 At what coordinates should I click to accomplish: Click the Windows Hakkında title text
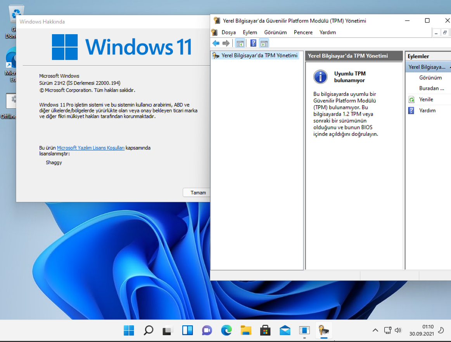(x=42, y=22)
